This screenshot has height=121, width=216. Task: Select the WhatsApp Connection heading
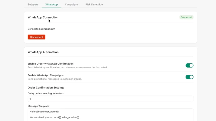(x=43, y=17)
